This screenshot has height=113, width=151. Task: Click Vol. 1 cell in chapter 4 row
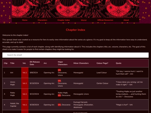tap(25, 105)
